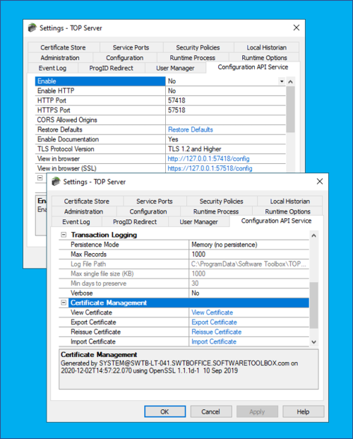Select Security Policies tab in back window
The height and width of the screenshot is (439, 353).
(198, 47)
